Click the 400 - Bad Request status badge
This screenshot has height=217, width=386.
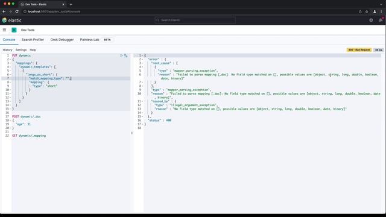pyautogui.click(x=359, y=50)
